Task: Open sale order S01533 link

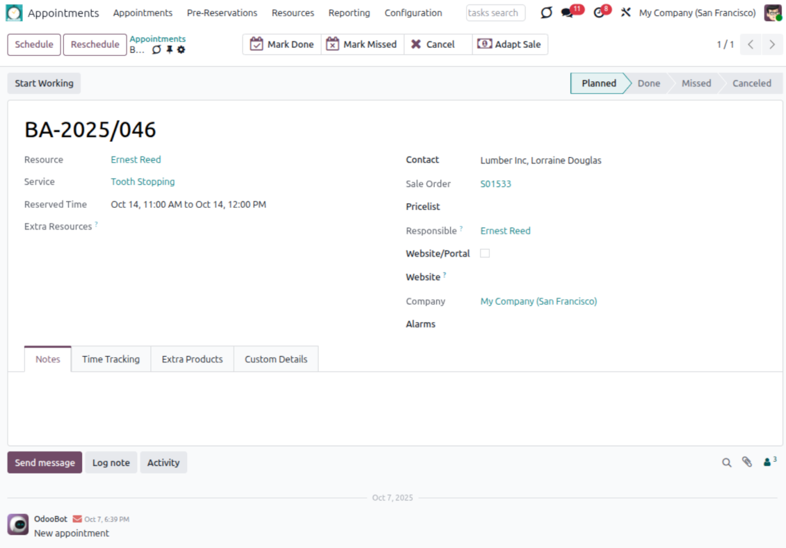Action: coord(496,184)
